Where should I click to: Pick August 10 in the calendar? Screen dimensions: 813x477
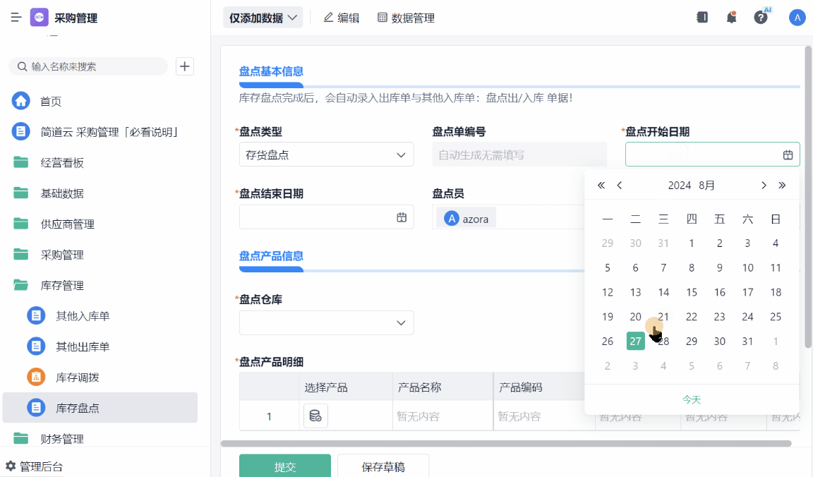coord(747,267)
